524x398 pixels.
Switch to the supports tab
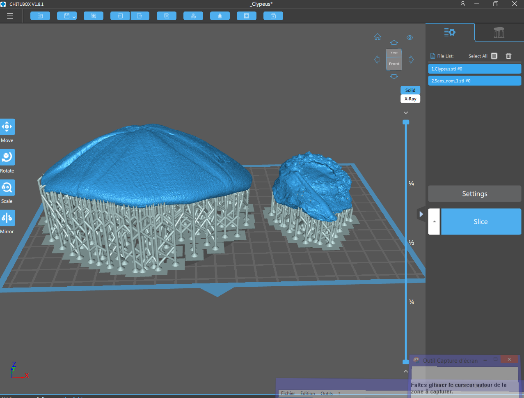(x=499, y=32)
